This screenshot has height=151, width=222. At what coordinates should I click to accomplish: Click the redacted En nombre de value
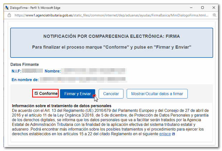pyautogui.click(x=82, y=79)
